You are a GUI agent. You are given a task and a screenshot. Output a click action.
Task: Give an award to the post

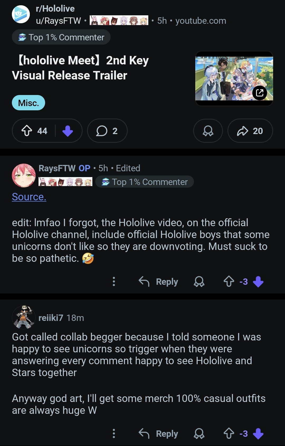click(208, 131)
